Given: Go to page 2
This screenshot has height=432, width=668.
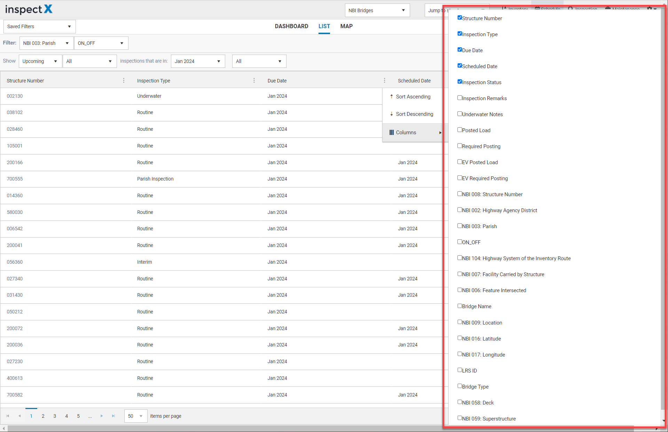Looking at the screenshot, I should (43, 416).
